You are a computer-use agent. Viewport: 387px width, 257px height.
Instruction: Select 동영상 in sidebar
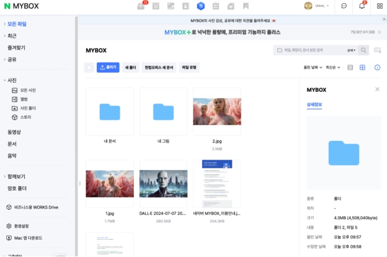point(14,132)
